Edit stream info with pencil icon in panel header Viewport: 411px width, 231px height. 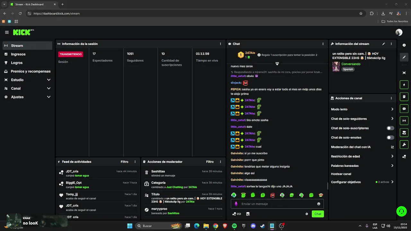[384, 44]
